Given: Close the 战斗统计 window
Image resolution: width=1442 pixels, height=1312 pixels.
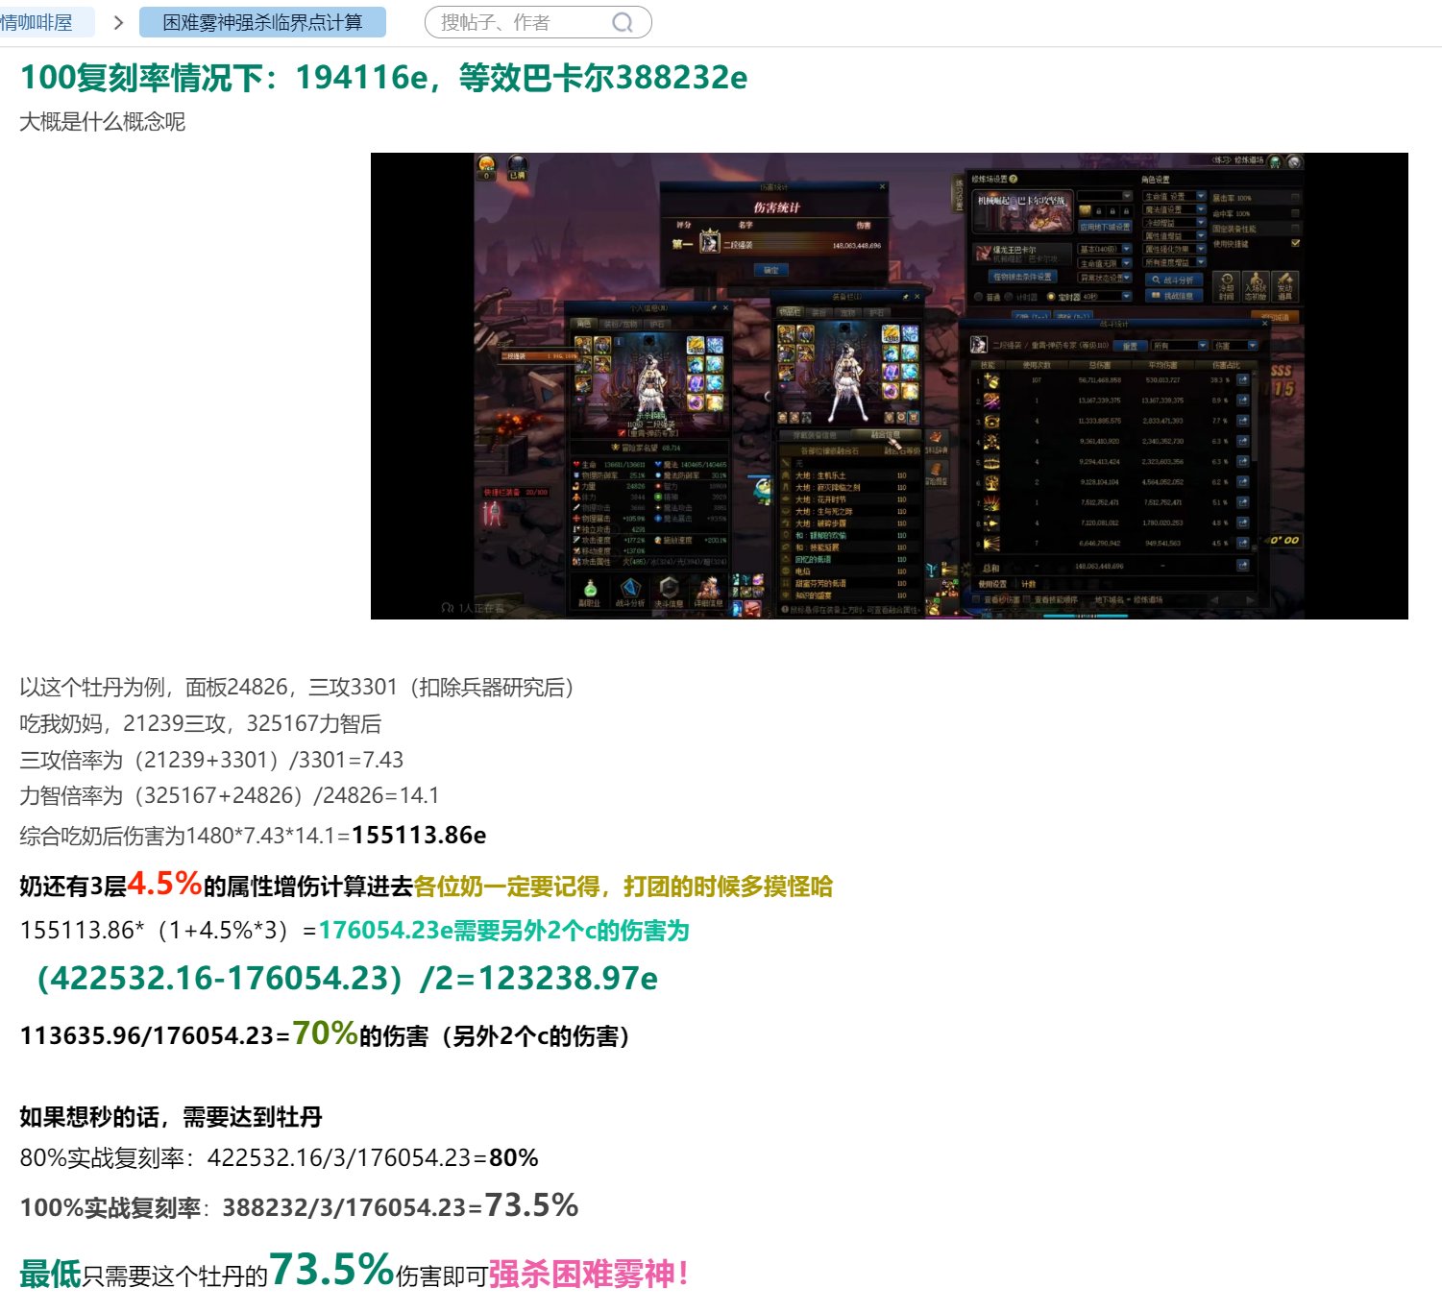Looking at the screenshot, I should pos(1264,324).
